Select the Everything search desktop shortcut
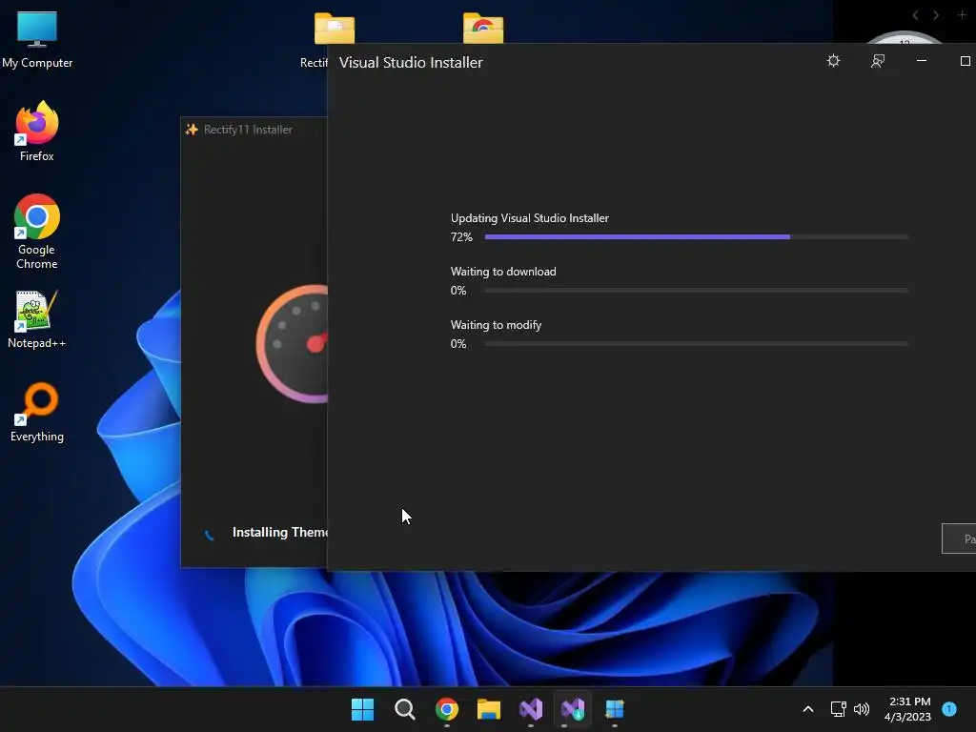This screenshot has width=976, height=732. point(37,413)
